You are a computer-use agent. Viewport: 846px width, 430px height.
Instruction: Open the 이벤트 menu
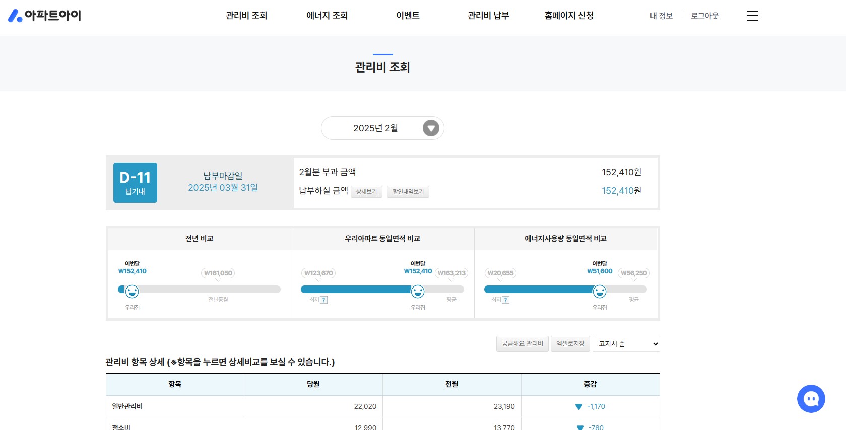coord(408,16)
